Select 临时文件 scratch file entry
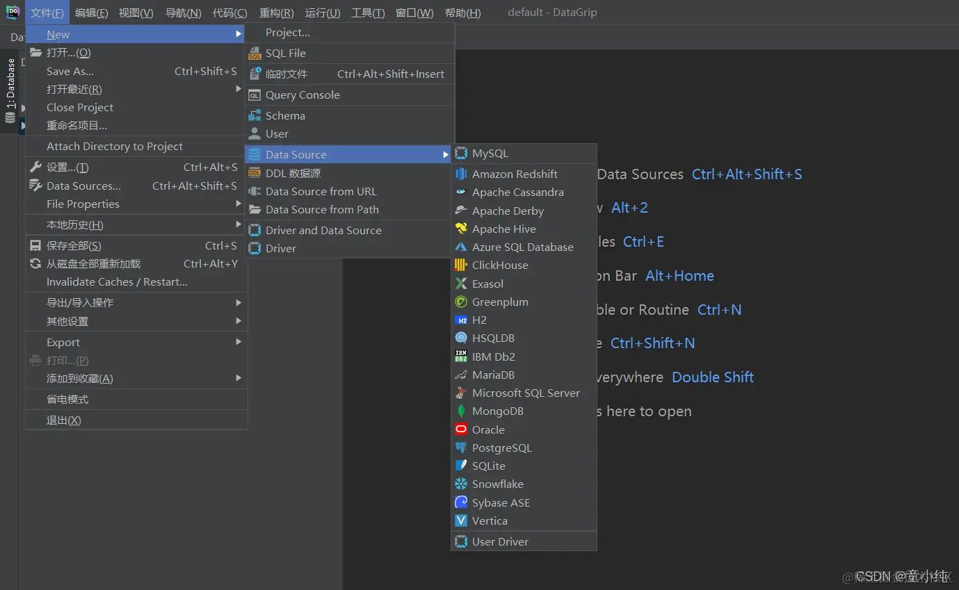This screenshot has width=959, height=590. 349,74
